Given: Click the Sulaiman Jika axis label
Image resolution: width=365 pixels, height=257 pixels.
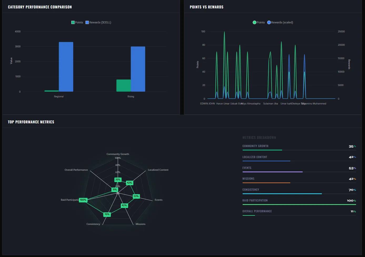Looking at the screenshot, I should tap(271, 104).
